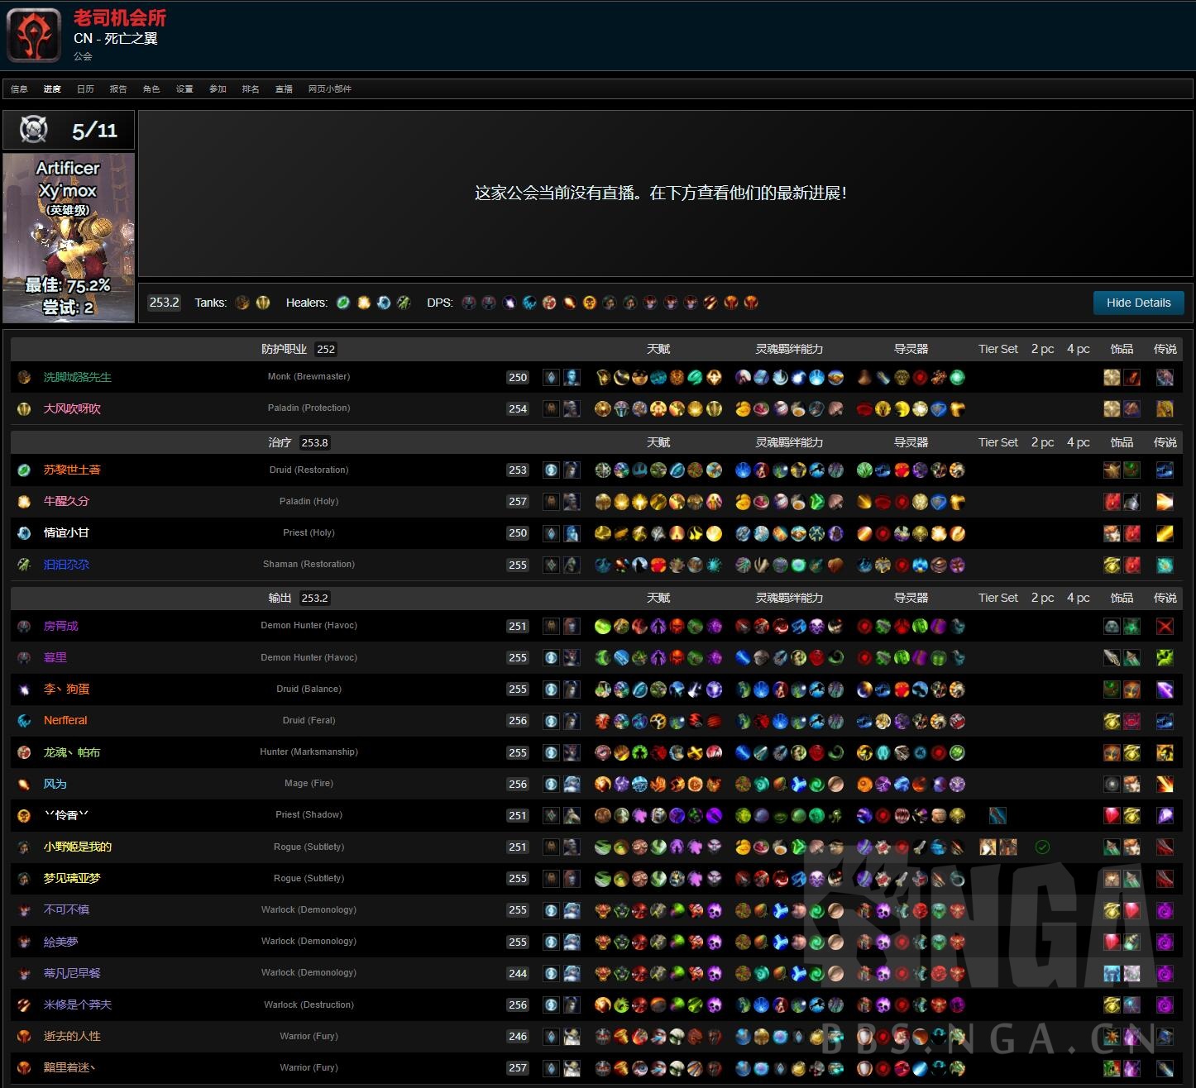Viewport: 1196px width, 1088px height.
Task: Open the 信息 menu tab
Action: [x=19, y=88]
